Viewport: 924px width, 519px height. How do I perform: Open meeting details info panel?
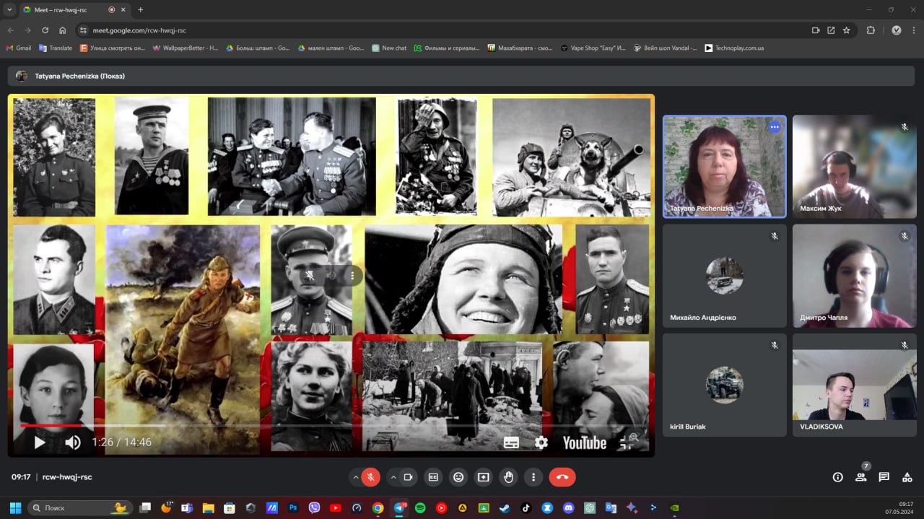pos(837,477)
